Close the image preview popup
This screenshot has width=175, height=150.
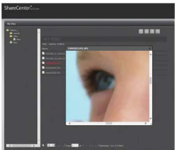150,48
